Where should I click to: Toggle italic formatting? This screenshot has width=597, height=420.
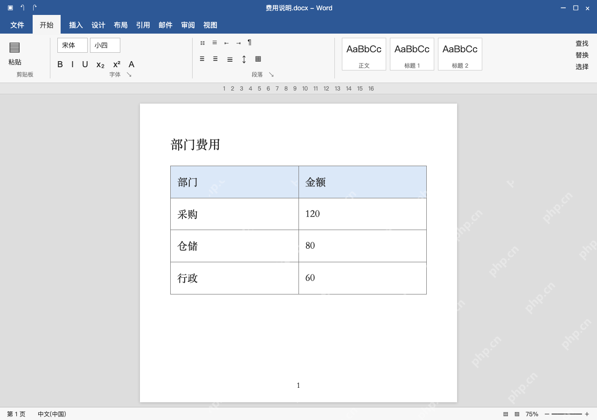[x=72, y=65]
